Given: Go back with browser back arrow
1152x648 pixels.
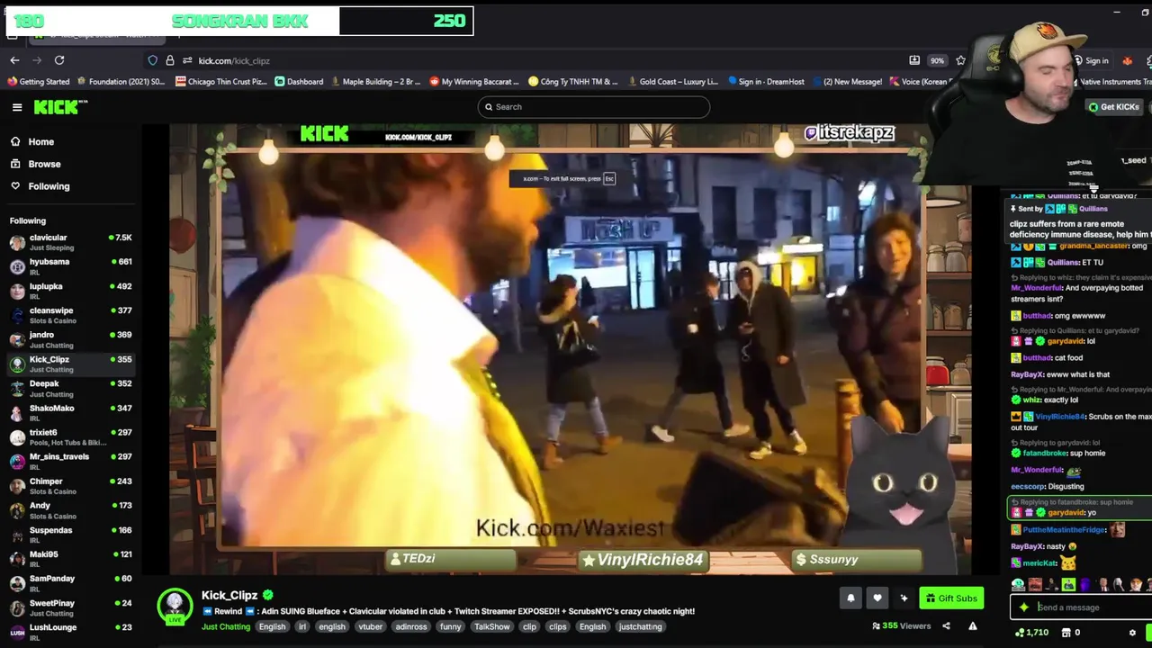Looking at the screenshot, I should (14, 60).
